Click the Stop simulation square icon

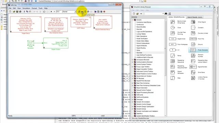pyautogui.click(x=54, y=12)
